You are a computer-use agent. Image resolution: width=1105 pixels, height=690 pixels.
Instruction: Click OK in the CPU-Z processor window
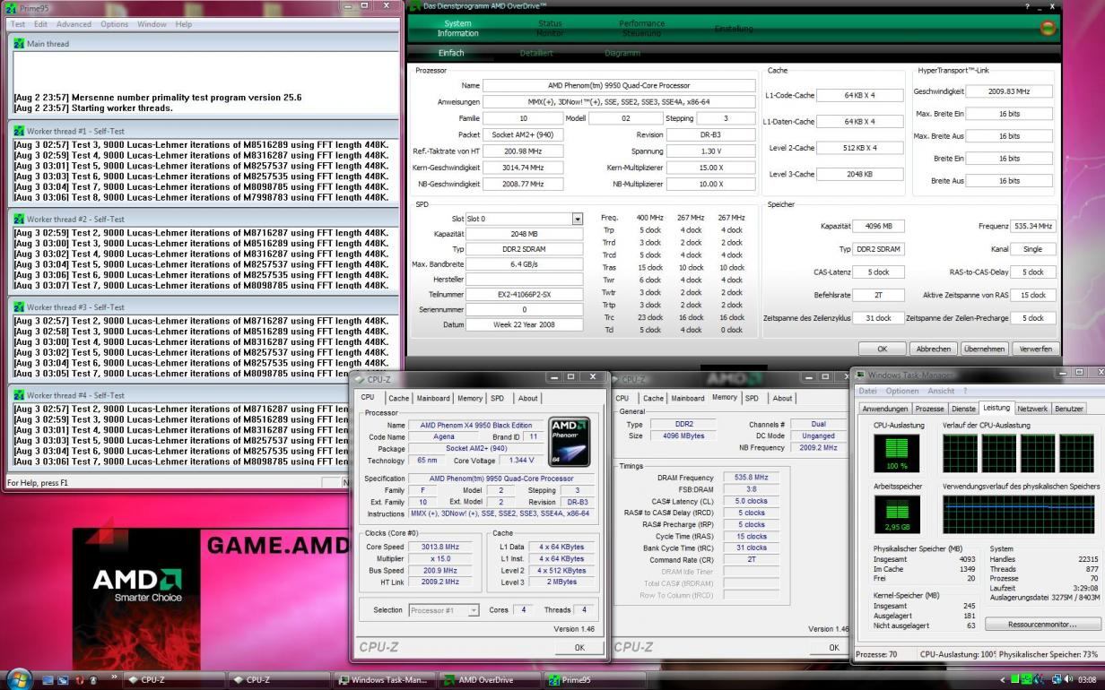(579, 647)
